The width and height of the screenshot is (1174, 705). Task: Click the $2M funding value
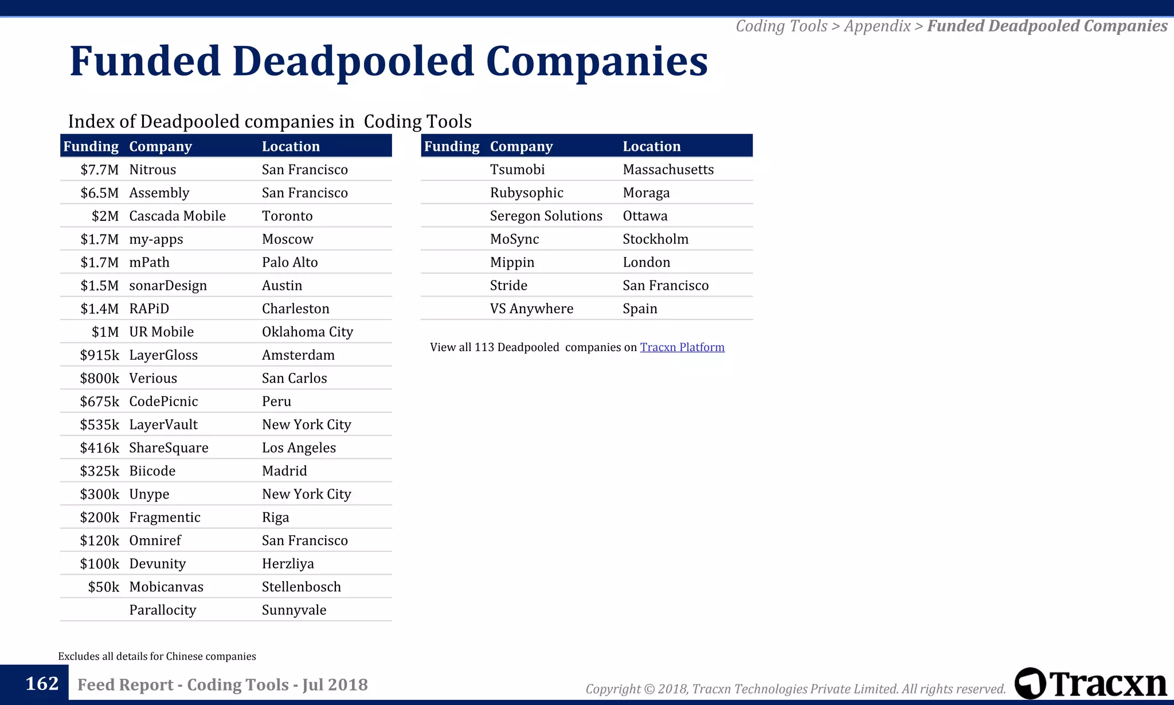[x=105, y=216]
